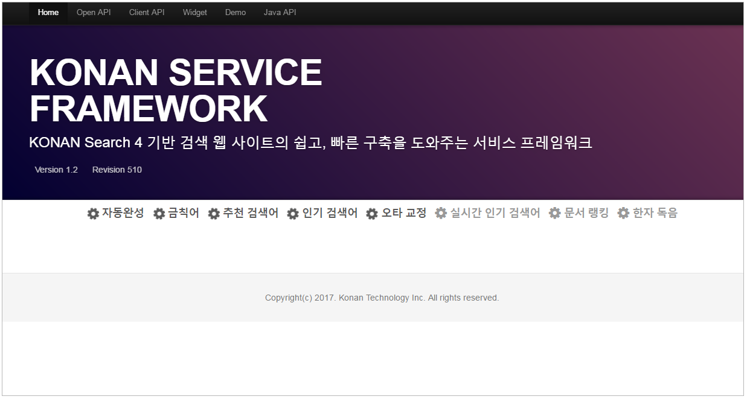Viewport: 747px width, 399px height.
Task: Open the Demo navigation item
Action: 236,13
